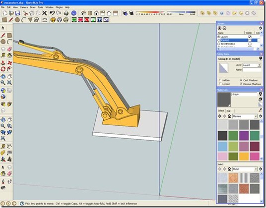Open the Camera menu
266x208 pixels.
click(24, 7)
